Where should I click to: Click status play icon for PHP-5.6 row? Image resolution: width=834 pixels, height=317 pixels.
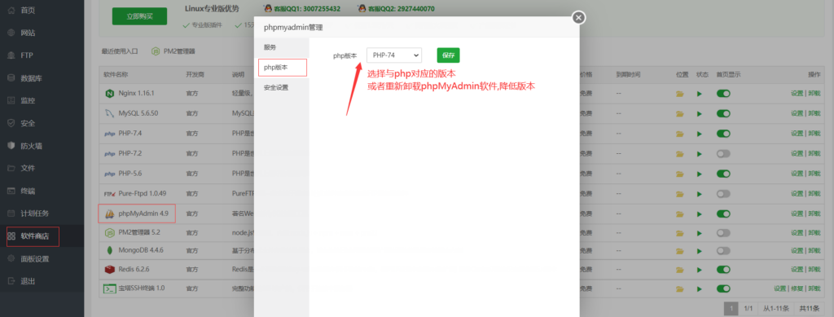click(700, 174)
